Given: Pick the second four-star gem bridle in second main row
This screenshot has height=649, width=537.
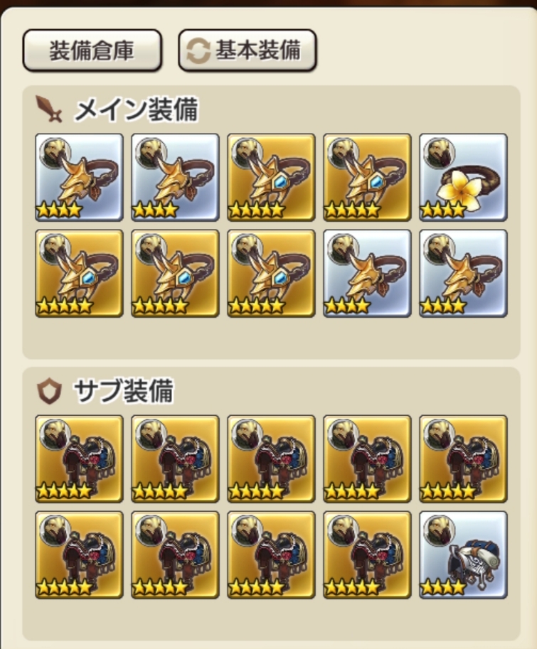Looking at the screenshot, I should tap(175, 273).
